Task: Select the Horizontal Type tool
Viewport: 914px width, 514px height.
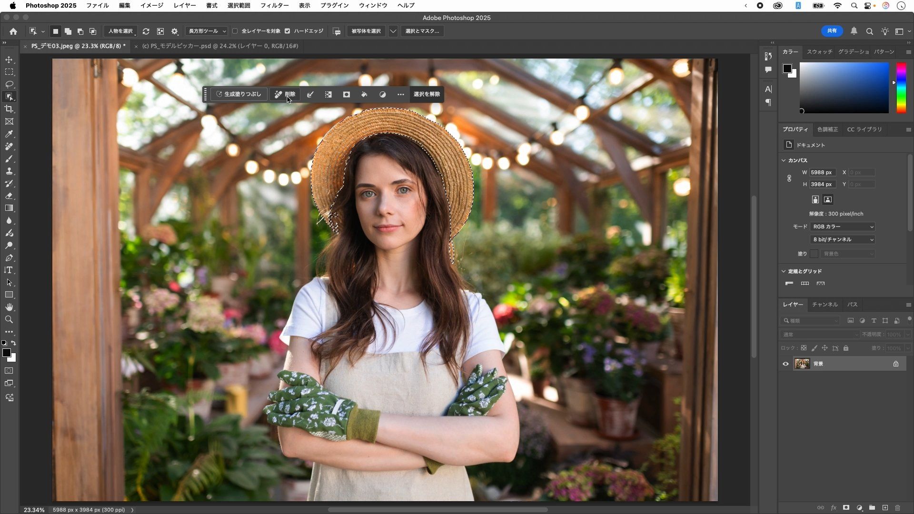Action: coord(9,270)
